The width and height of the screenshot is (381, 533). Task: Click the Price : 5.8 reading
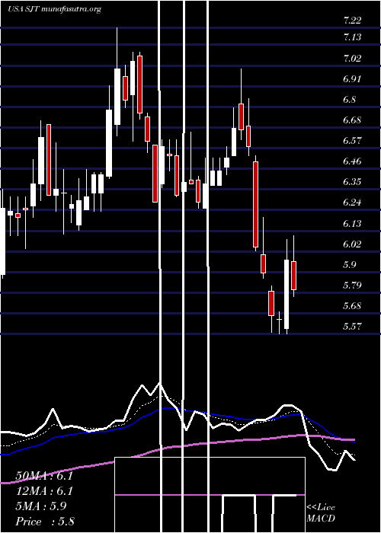point(45,521)
